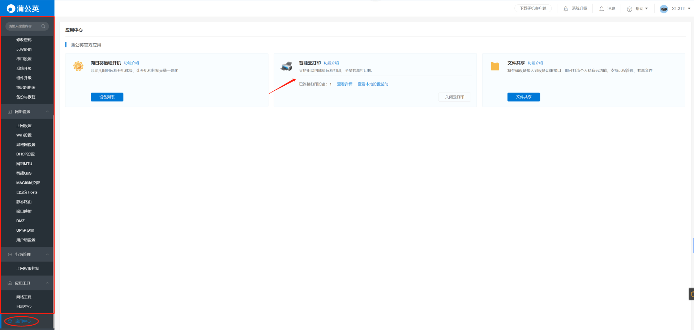Click the question mark help icon
Viewport: 694px width, 330px height.
pyautogui.click(x=629, y=9)
